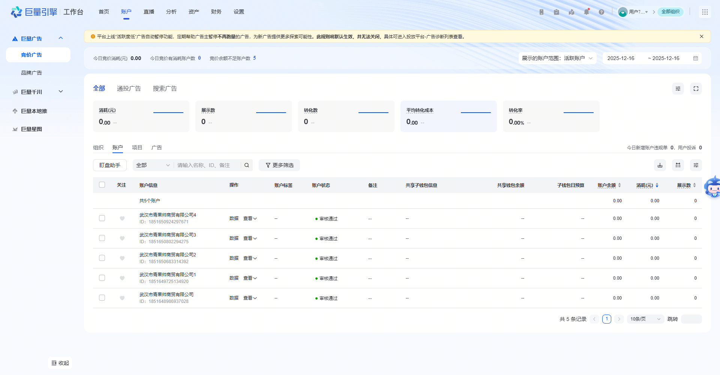Enter fullscreen with the expand icon
Viewport: 720px width, 375px height.
[x=696, y=89]
